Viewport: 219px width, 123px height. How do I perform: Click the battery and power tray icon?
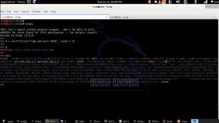pos(185,2)
